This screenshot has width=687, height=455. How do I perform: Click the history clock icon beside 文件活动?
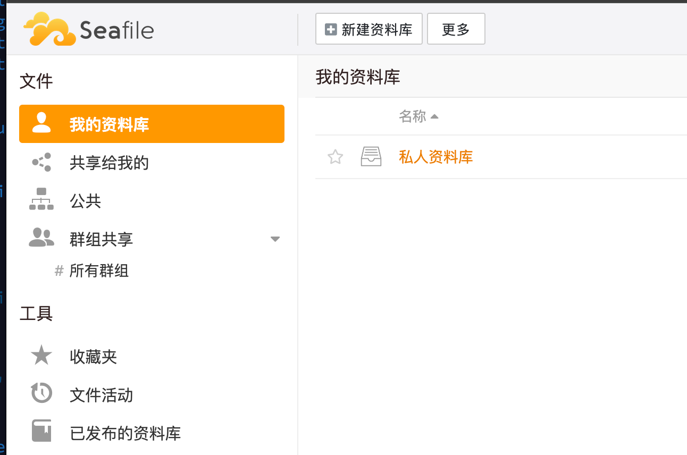[x=41, y=394]
